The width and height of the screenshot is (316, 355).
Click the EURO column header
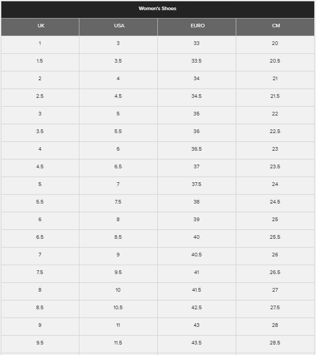[197, 26]
